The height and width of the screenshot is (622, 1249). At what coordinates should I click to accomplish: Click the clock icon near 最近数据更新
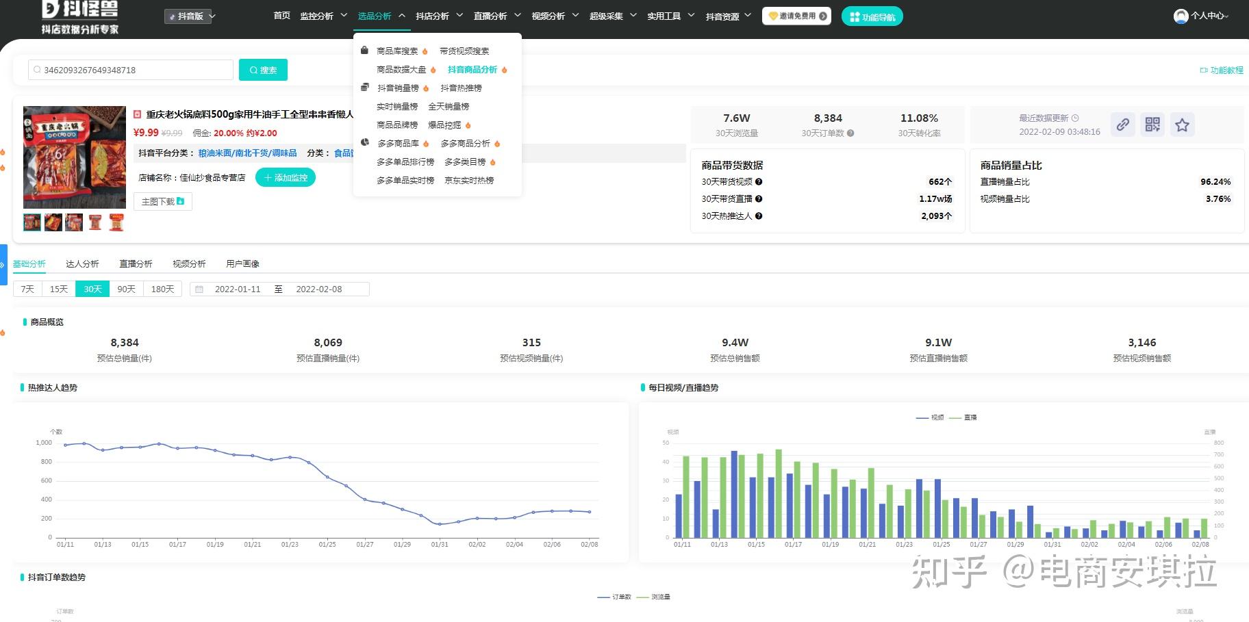pos(1075,118)
